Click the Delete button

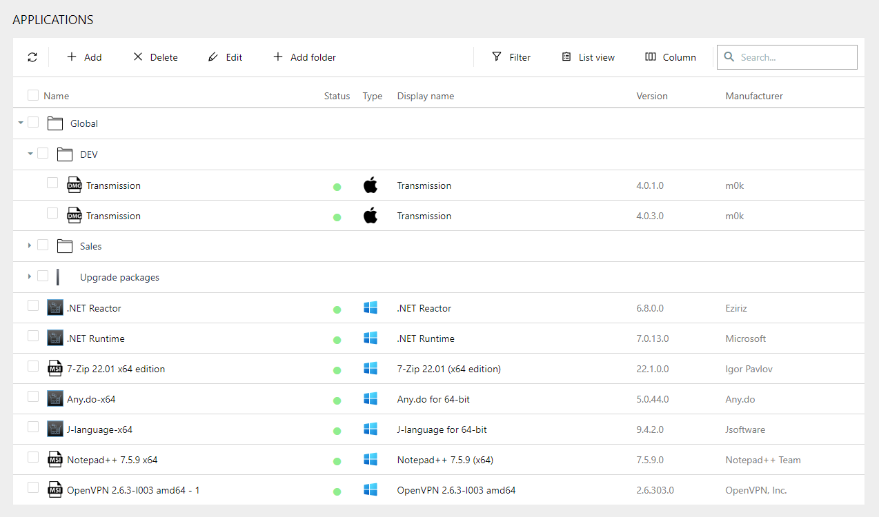pyautogui.click(x=155, y=57)
